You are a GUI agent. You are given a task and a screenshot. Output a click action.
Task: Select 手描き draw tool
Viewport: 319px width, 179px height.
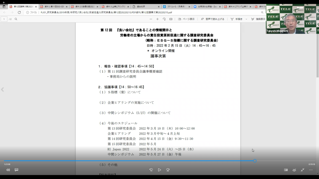point(237,19)
